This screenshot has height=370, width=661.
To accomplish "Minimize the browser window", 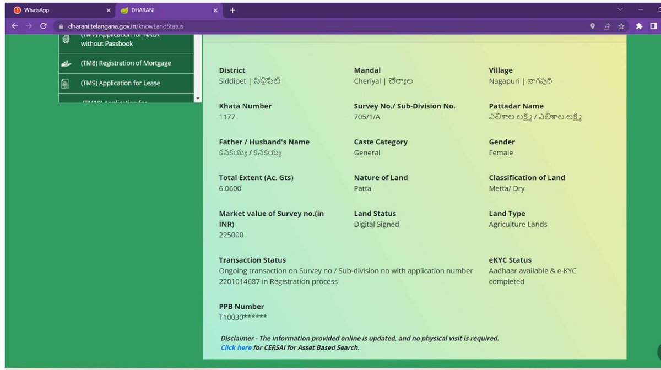I will tap(641, 9).
